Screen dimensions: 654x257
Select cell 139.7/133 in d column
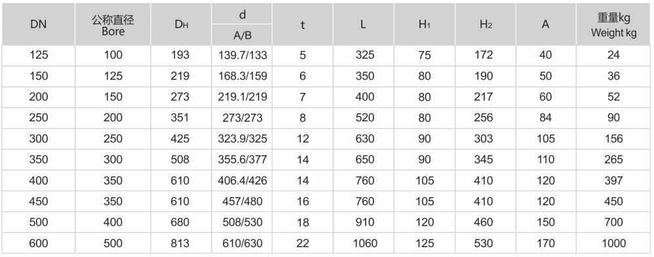242,56
